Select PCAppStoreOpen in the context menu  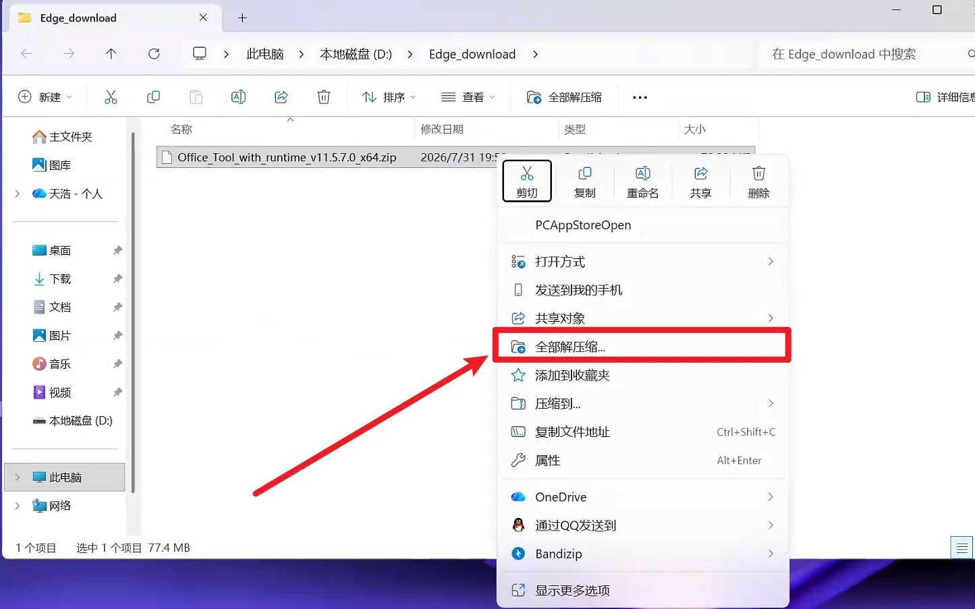click(643, 225)
